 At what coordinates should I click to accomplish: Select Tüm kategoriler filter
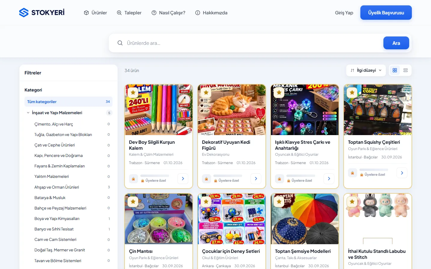pos(69,102)
